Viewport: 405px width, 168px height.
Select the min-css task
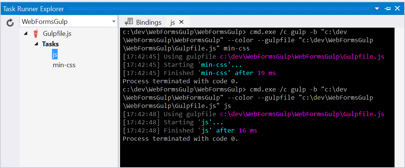click(x=64, y=65)
